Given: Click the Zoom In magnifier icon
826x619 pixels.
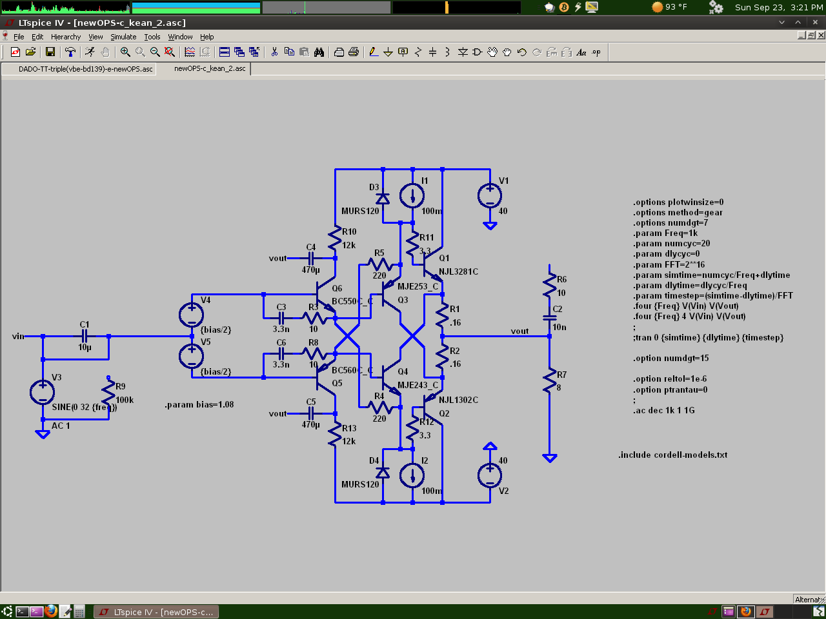Looking at the screenshot, I should pos(125,52).
